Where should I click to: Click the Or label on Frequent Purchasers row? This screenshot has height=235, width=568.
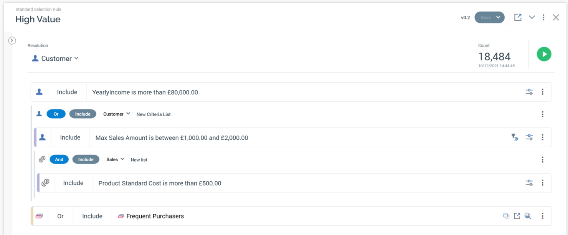tap(60, 216)
